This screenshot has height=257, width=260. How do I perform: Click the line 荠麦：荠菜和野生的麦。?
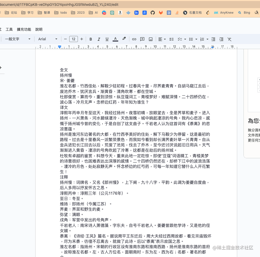click(x=82, y=209)
